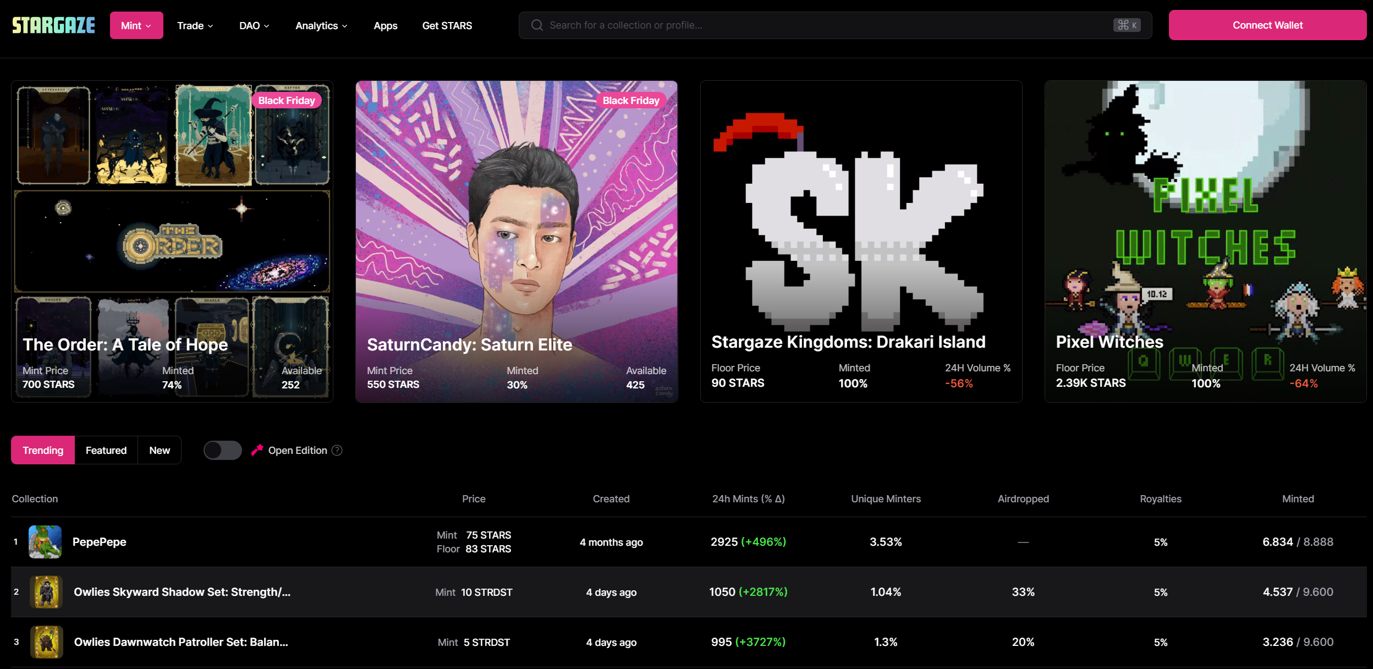Image resolution: width=1373 pixels, height=669 pixels.
Task: Click PepePepe's 83 STARS floor price
Action: [x=488, y=549]
